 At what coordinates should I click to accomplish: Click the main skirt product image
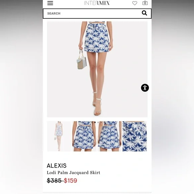coord(97,69)
